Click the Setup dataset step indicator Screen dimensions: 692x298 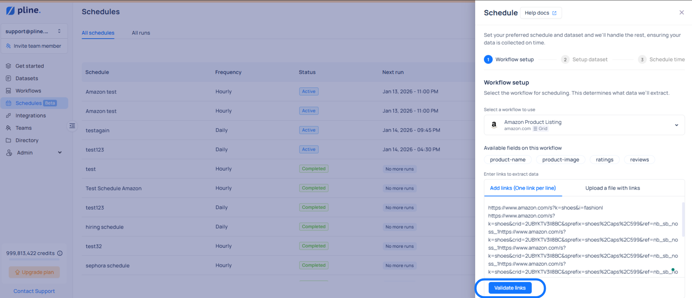coord(584,60)
